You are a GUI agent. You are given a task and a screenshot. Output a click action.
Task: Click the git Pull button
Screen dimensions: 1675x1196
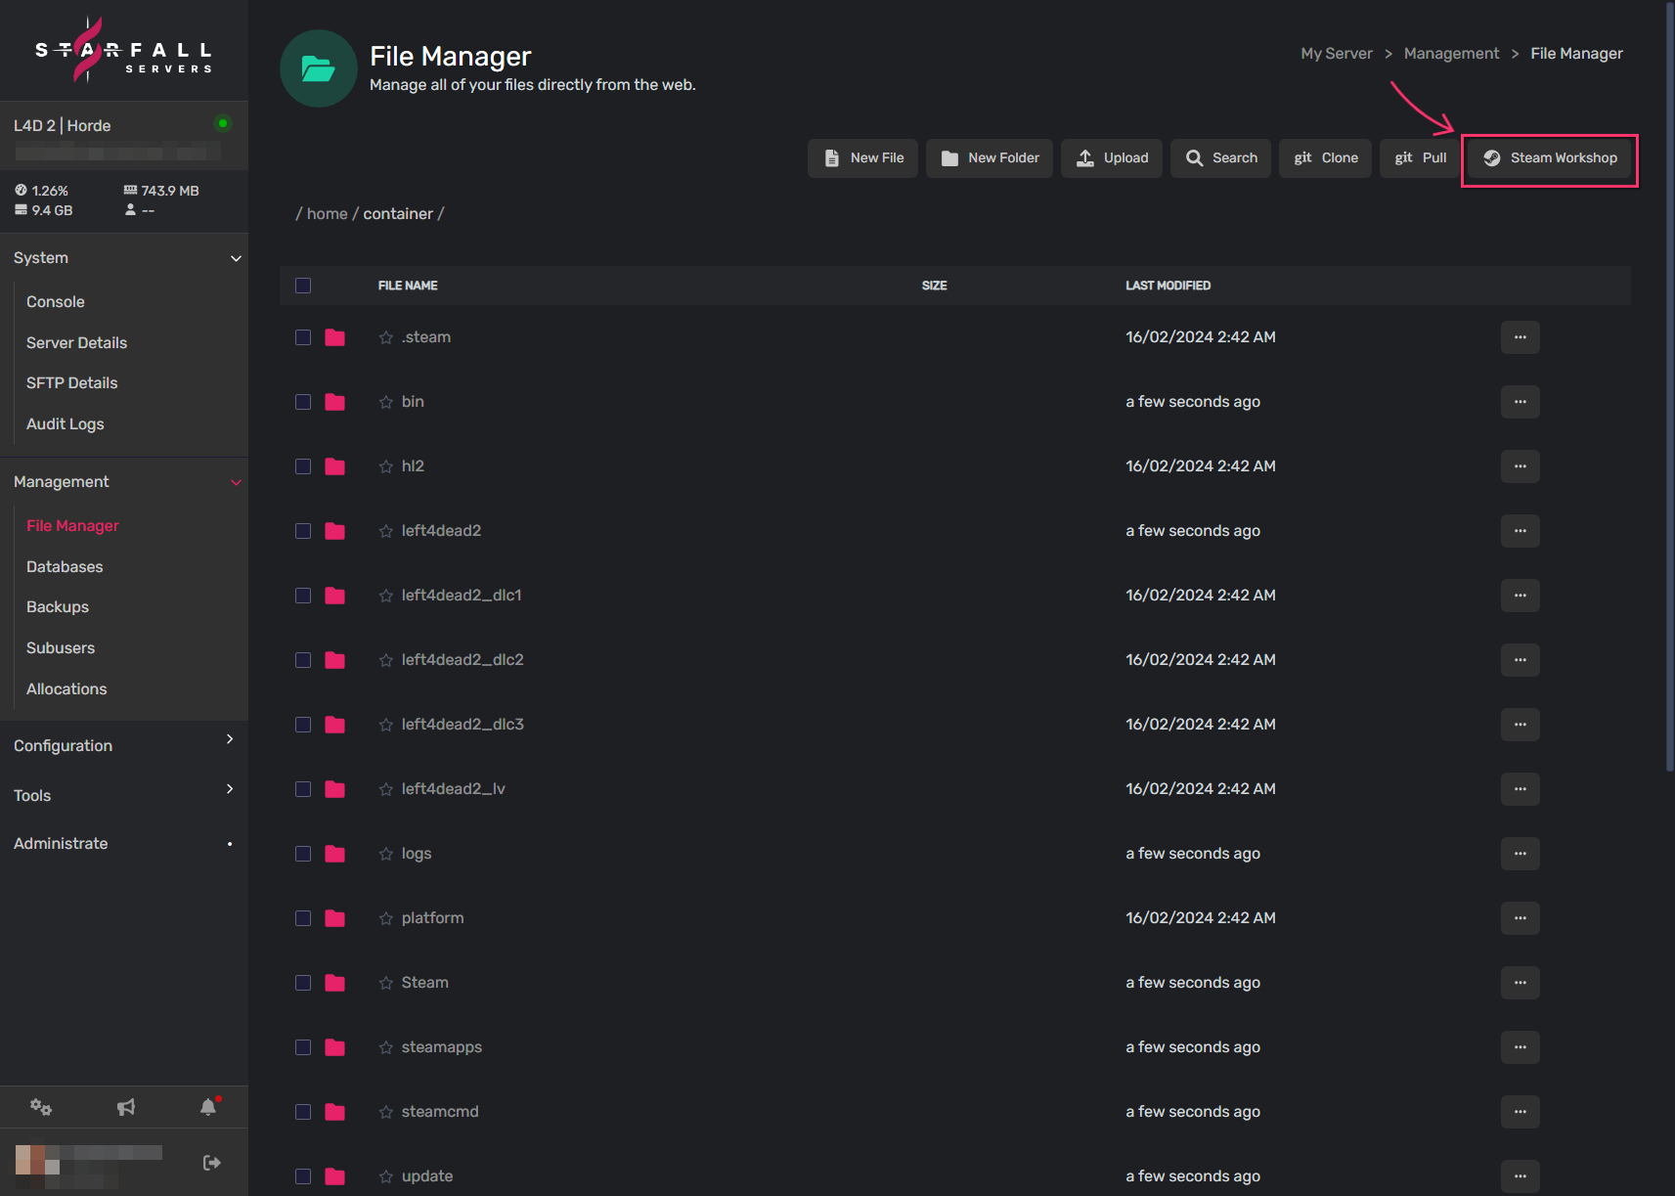(x=1420, y=158)
